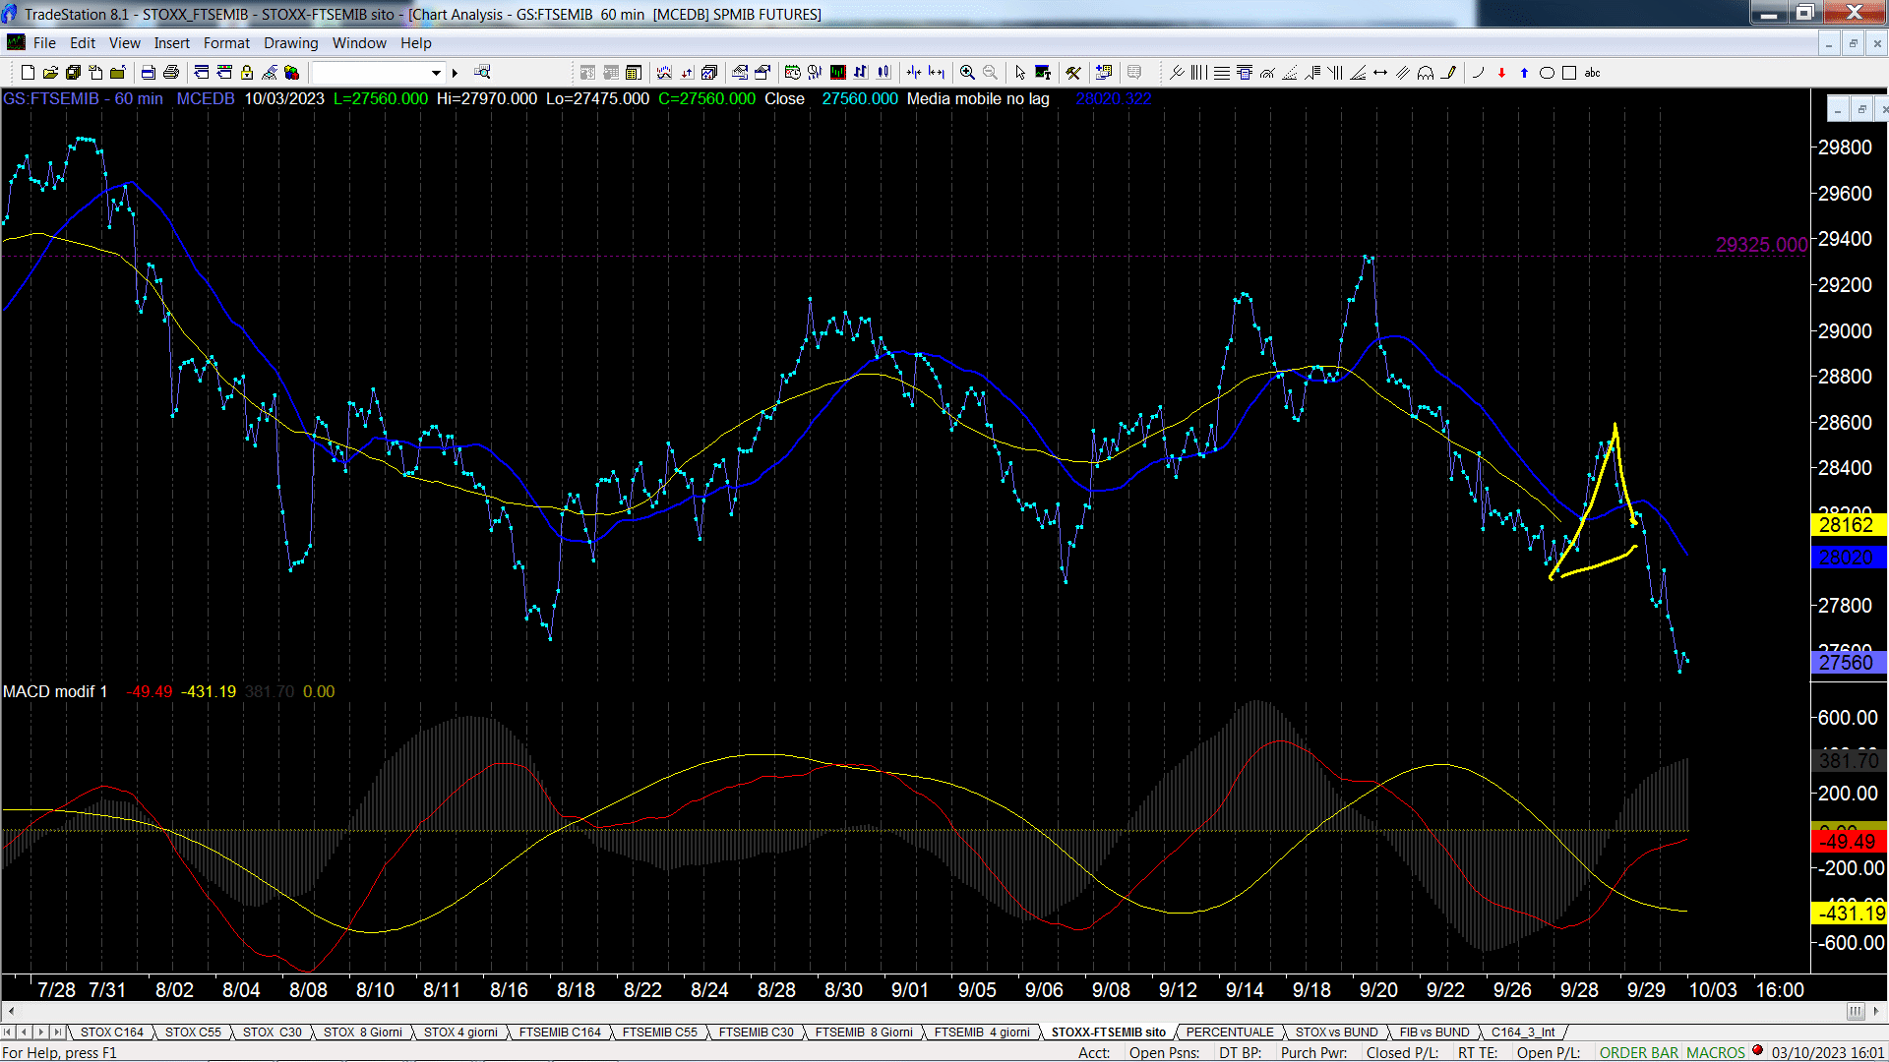This screenshot has height=1062, width=1889.
Task: Click the black chart with green bars icon
Action: coord(837,72)
